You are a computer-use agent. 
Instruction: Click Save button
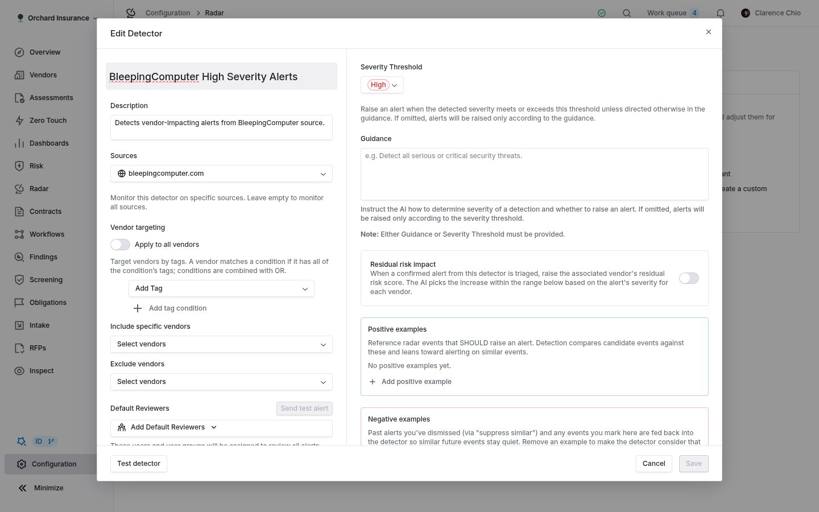694,464
